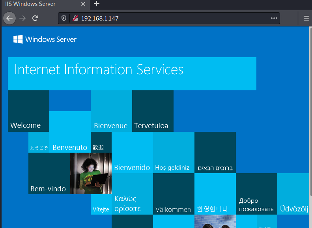Click the Добро пожаловать tile
The height and width of the screenshot is (228, 312).
(x=256, y=194)
